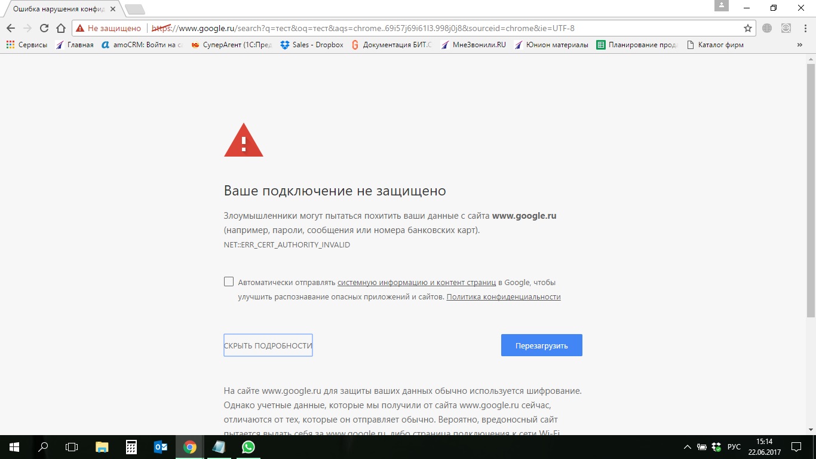The image size is (816, 459).
Task: Open Outlook from the taskbar
Action: [x=161, y=447]
